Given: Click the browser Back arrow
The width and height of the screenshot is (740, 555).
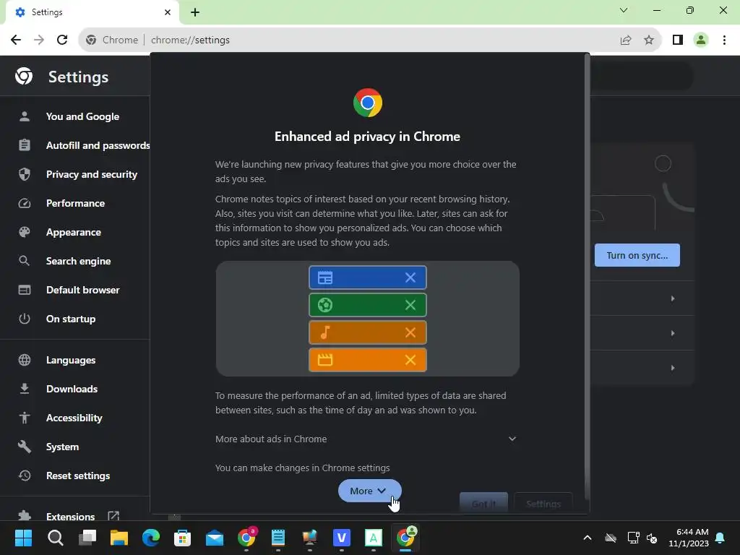Looking at the screenshot, I should pos(16,40).
